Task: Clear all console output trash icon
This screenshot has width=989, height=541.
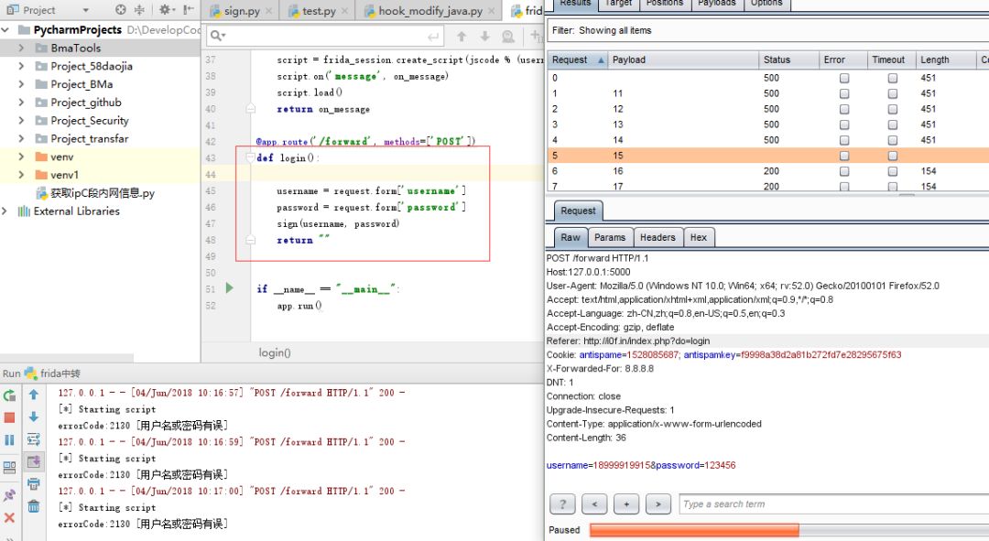Action: pos(34,506)
